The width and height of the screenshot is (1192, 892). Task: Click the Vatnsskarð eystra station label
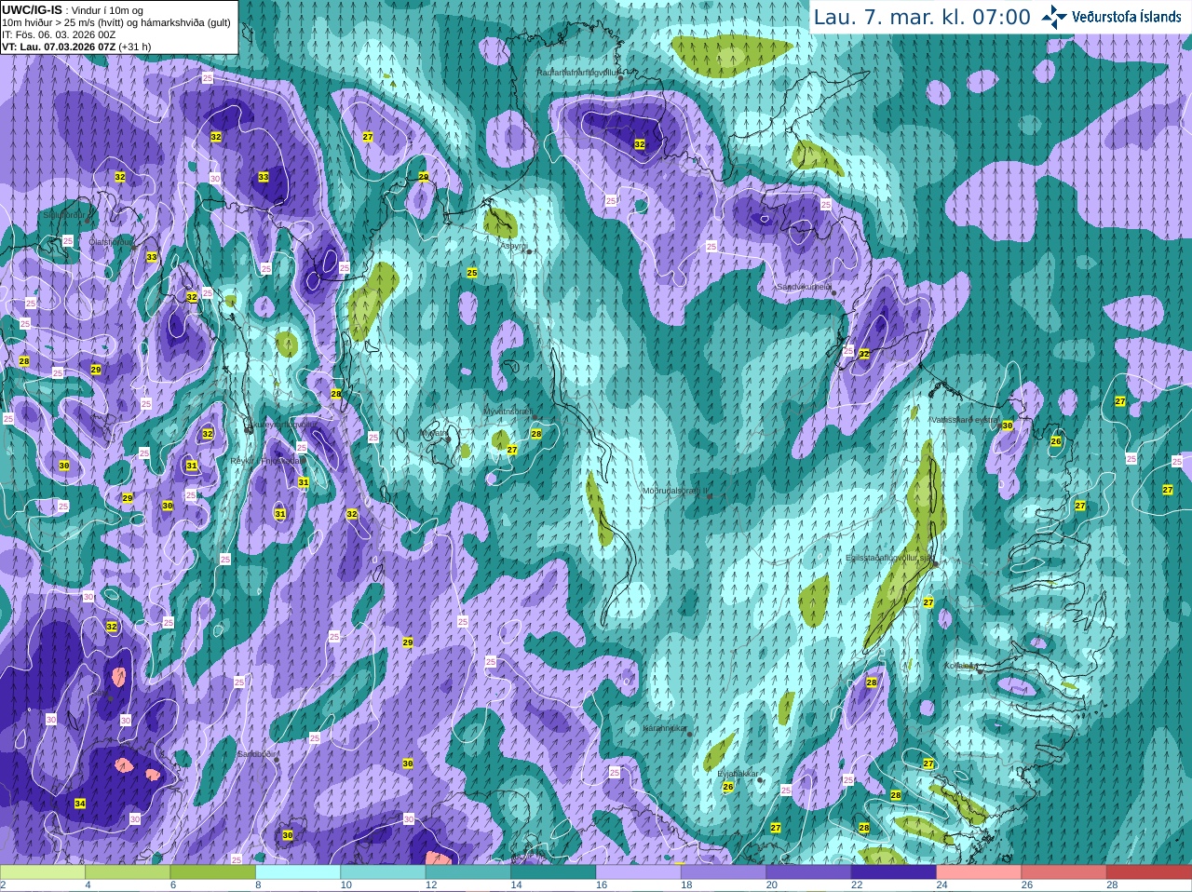pyautogui.click(x=965, y=420)
